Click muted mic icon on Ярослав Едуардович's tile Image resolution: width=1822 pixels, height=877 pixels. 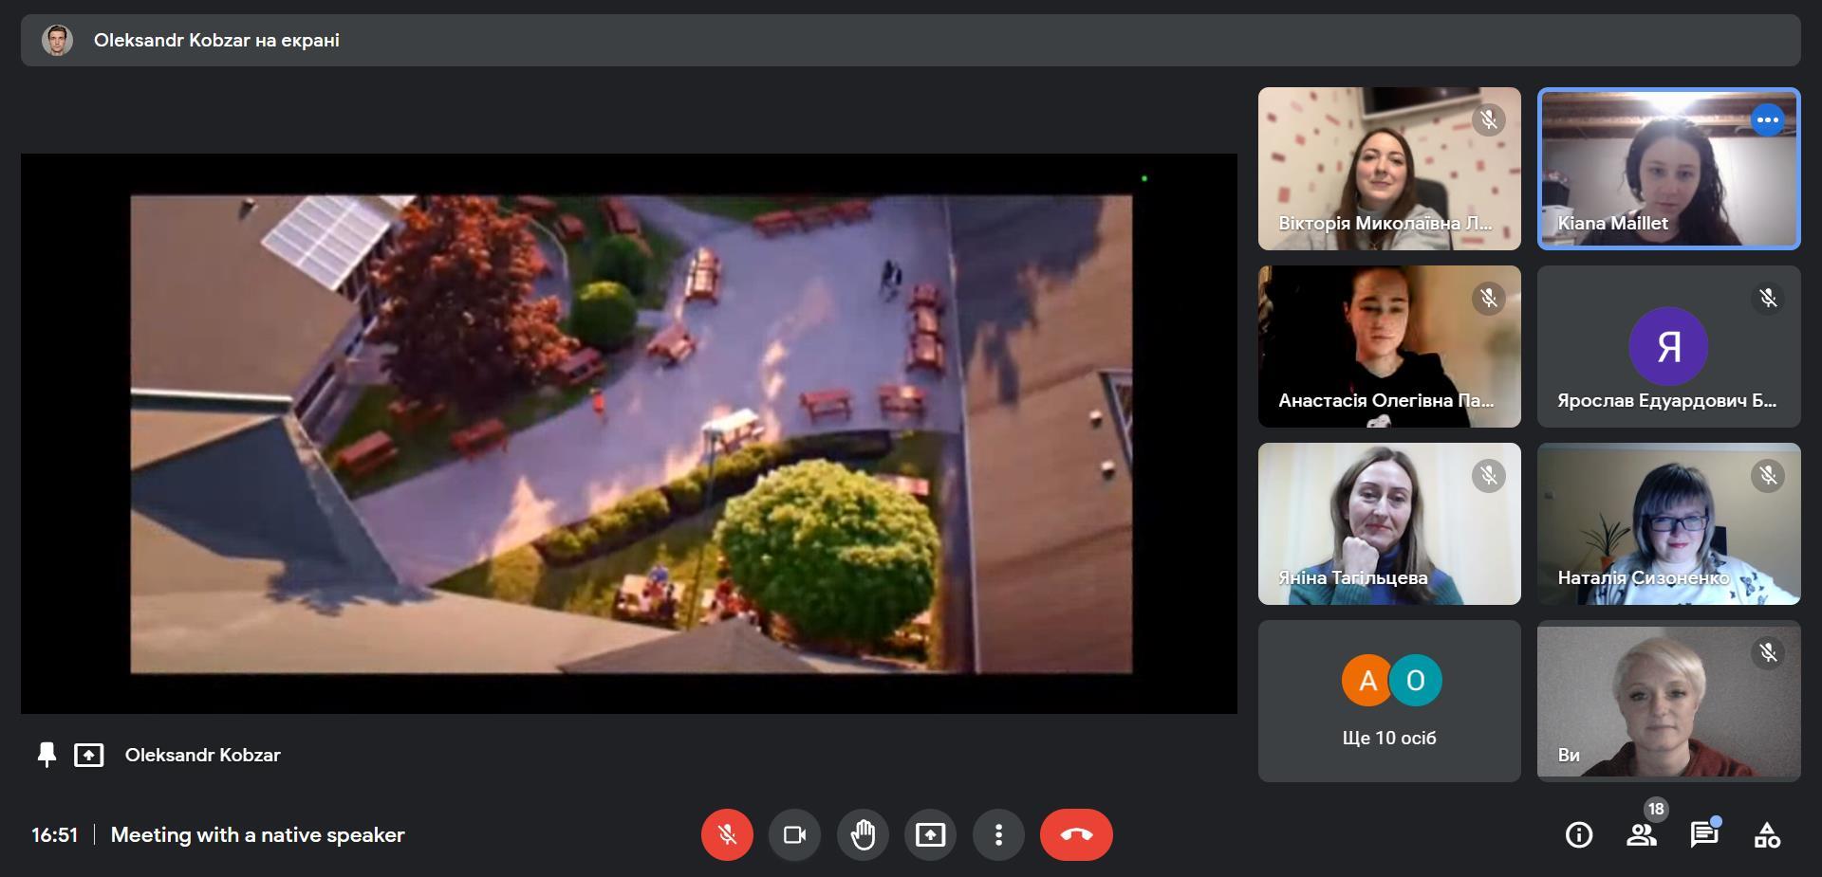(x=1768, y=299)
